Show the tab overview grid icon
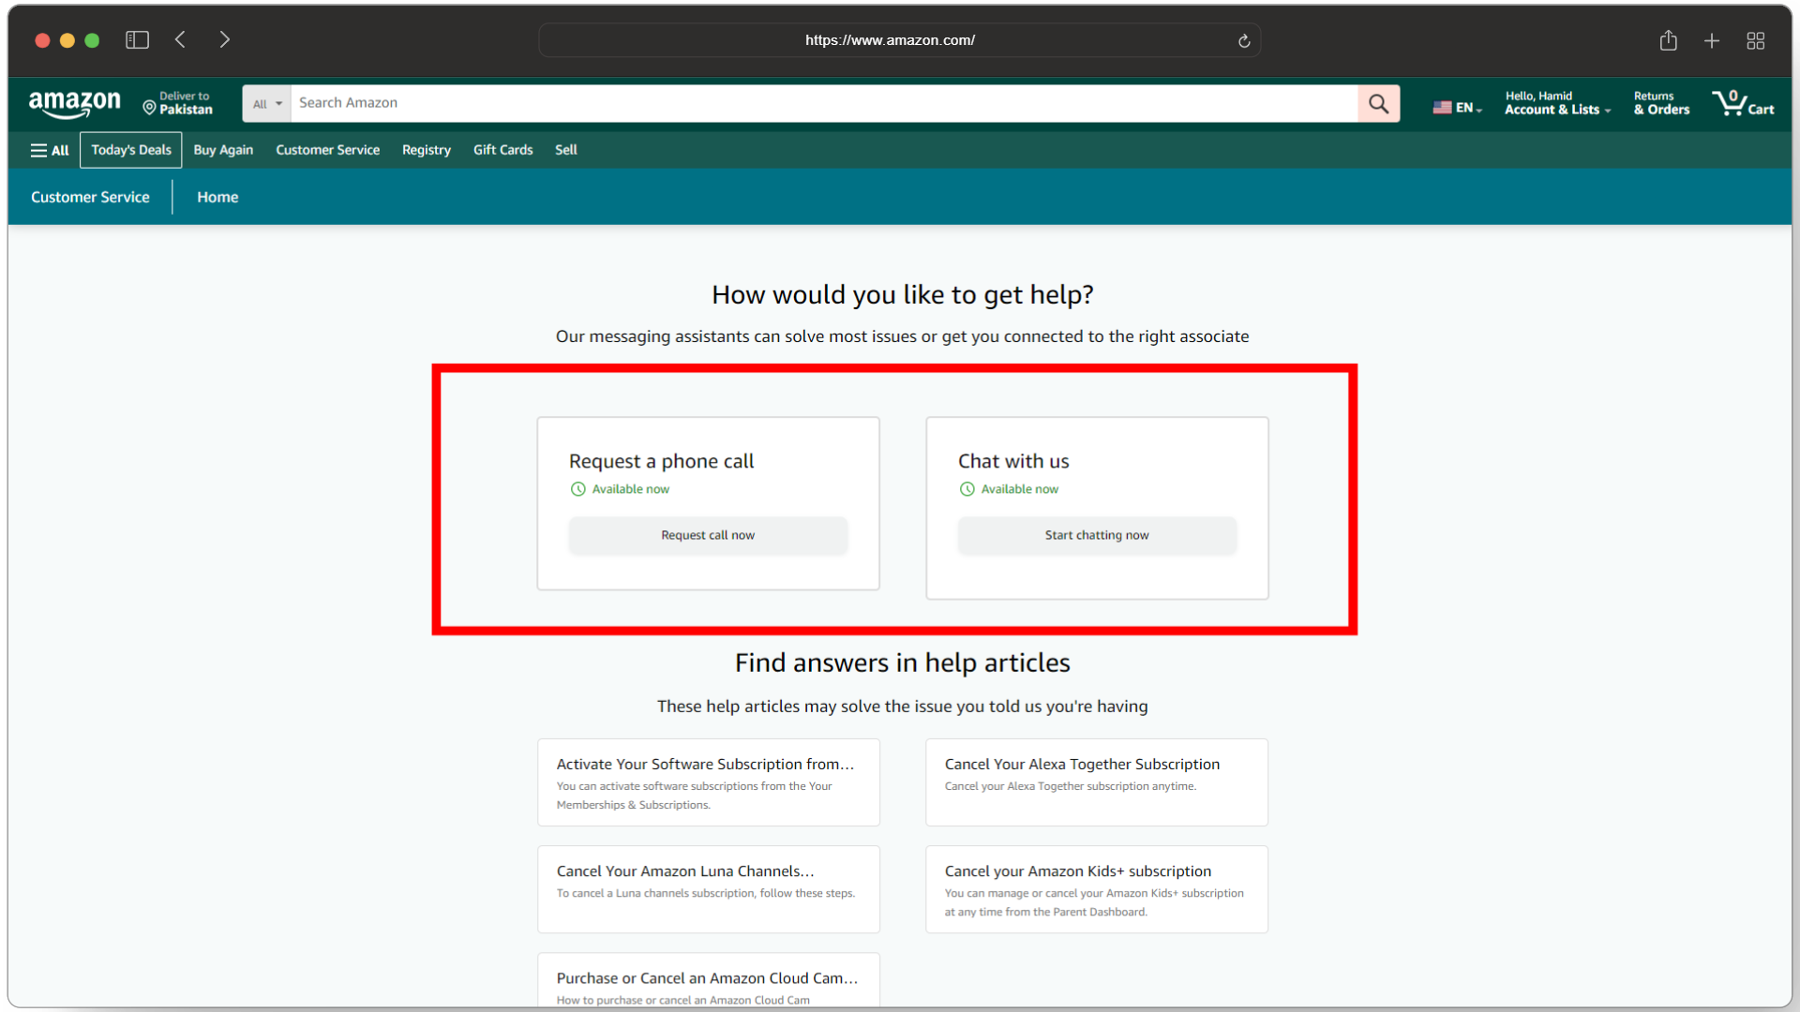The image size is (1800, 1012). pos(1756,40)
